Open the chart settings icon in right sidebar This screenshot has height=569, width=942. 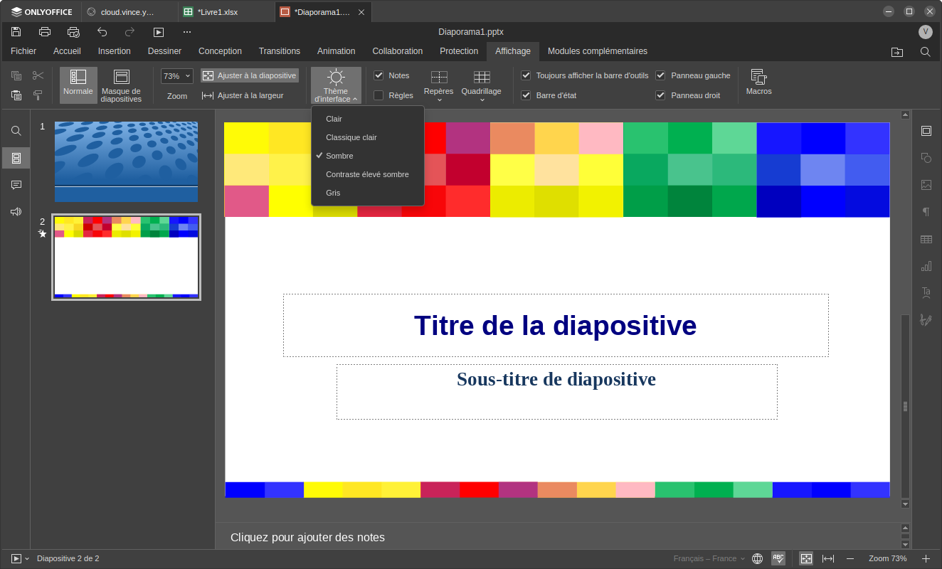click(926, 266)
